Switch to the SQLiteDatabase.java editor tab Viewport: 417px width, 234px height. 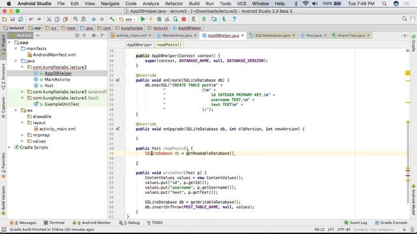click(272, 35)
